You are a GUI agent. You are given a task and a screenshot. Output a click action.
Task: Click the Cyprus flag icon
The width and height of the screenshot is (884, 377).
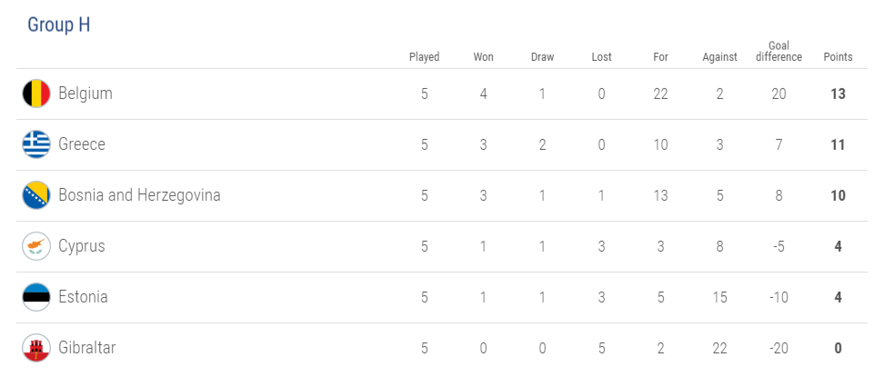click(x=36, y=246)
